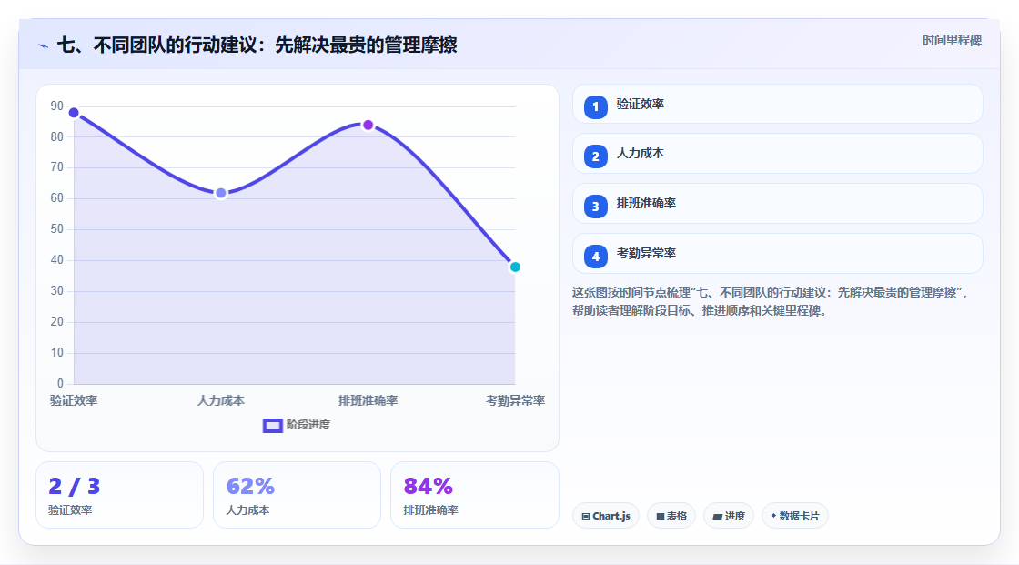1019x565 pixels.
Task: Toggle the 阶段进度 legend swatch
Action: 272,425
